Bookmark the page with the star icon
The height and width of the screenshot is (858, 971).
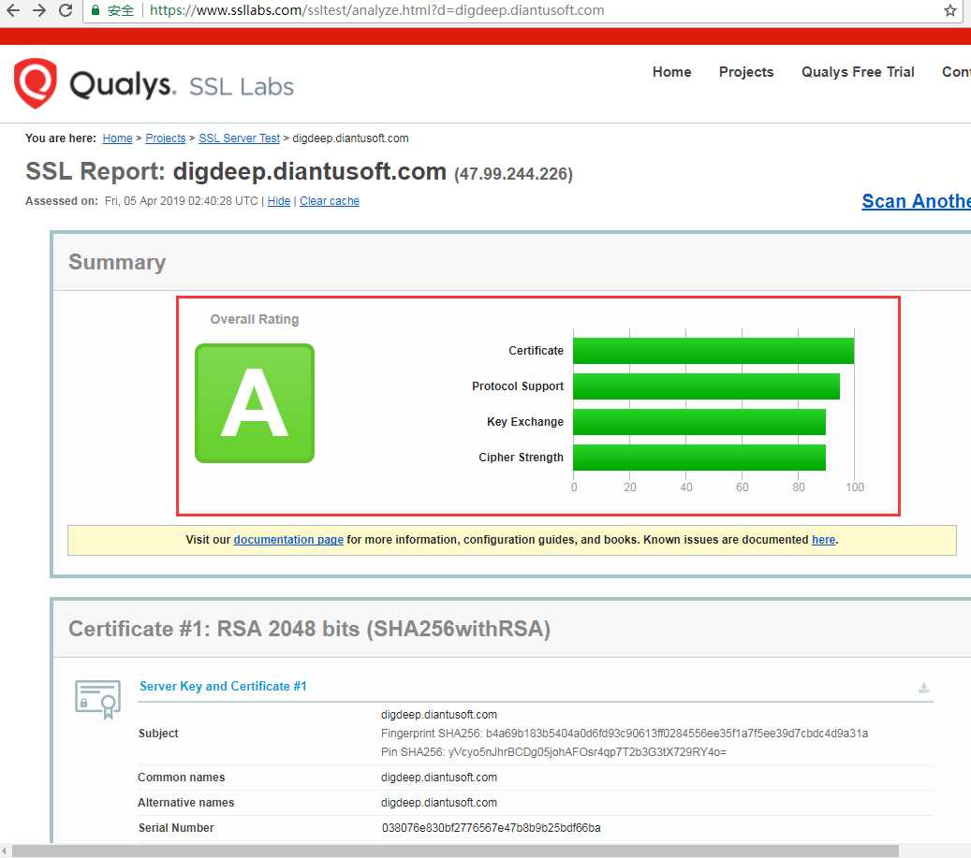point(950,10)
